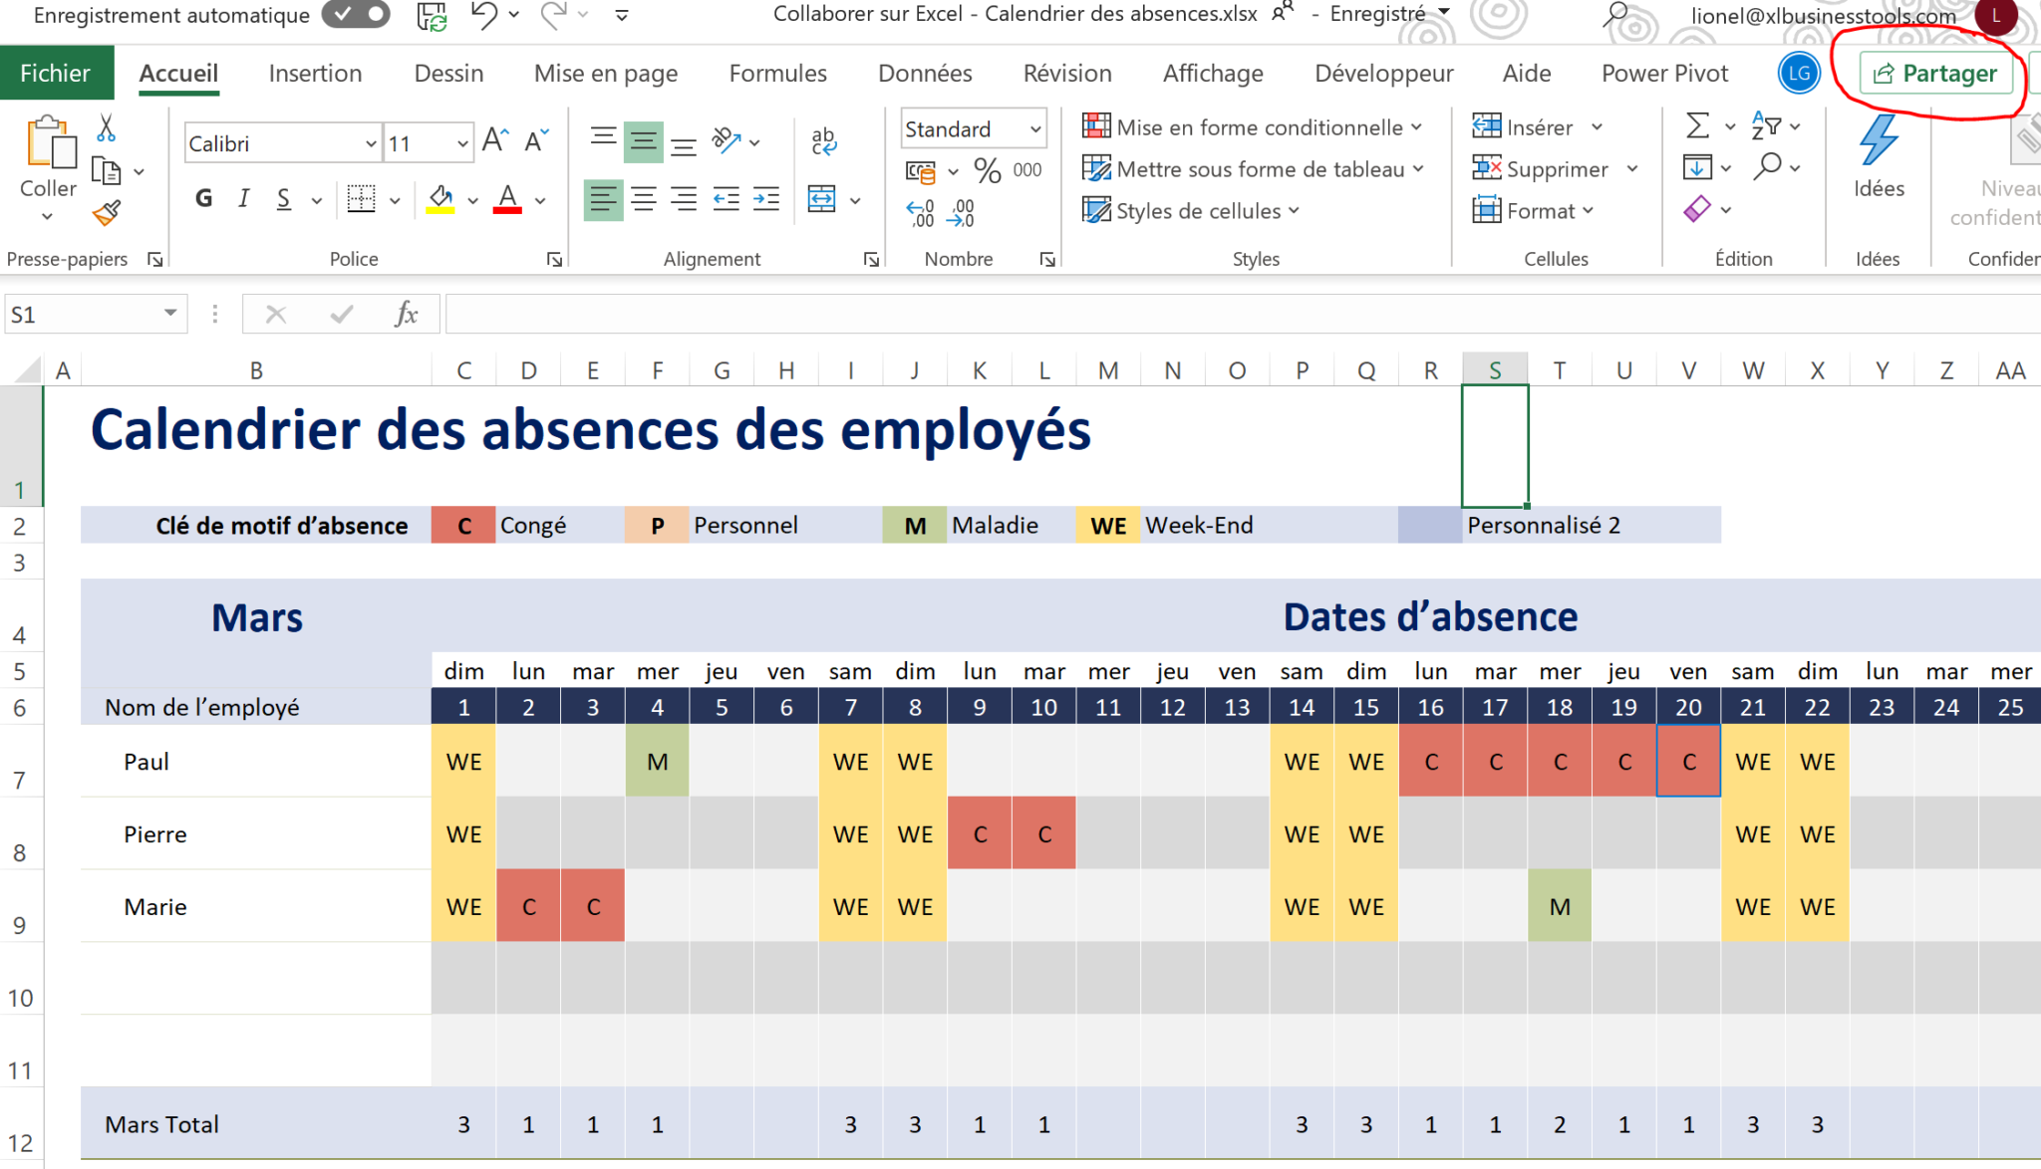2041x1169 pixels.
Task: Click the text orientation icon
Action: tap(727, 141)
